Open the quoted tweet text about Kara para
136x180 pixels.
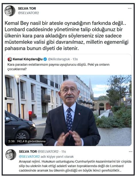tap(59, 67)
